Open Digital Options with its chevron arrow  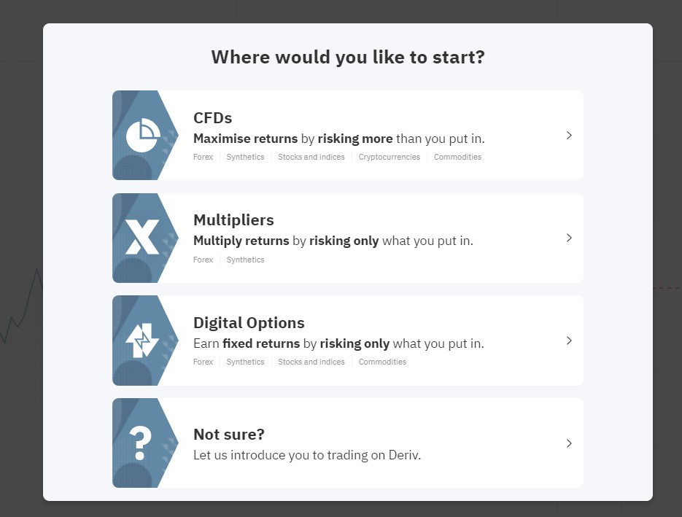tap(569, 341)
